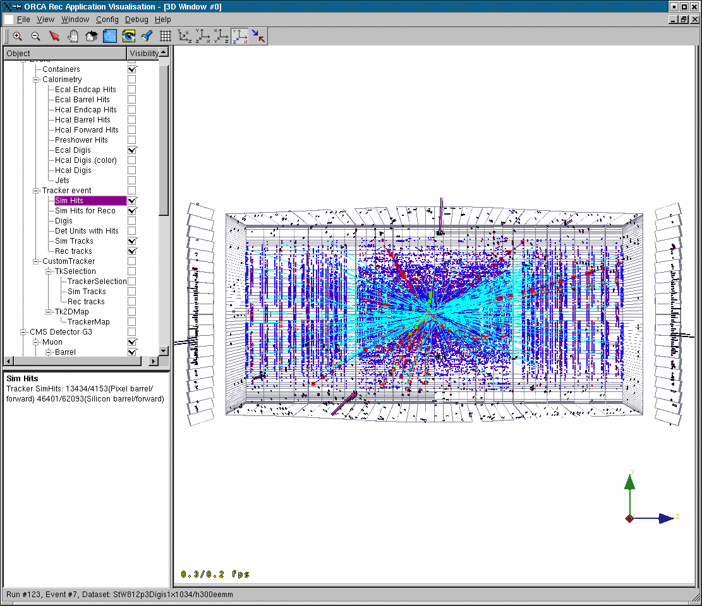Select the TrackerMap tree item
Viewport: 702px width, 606px height.
88,322
